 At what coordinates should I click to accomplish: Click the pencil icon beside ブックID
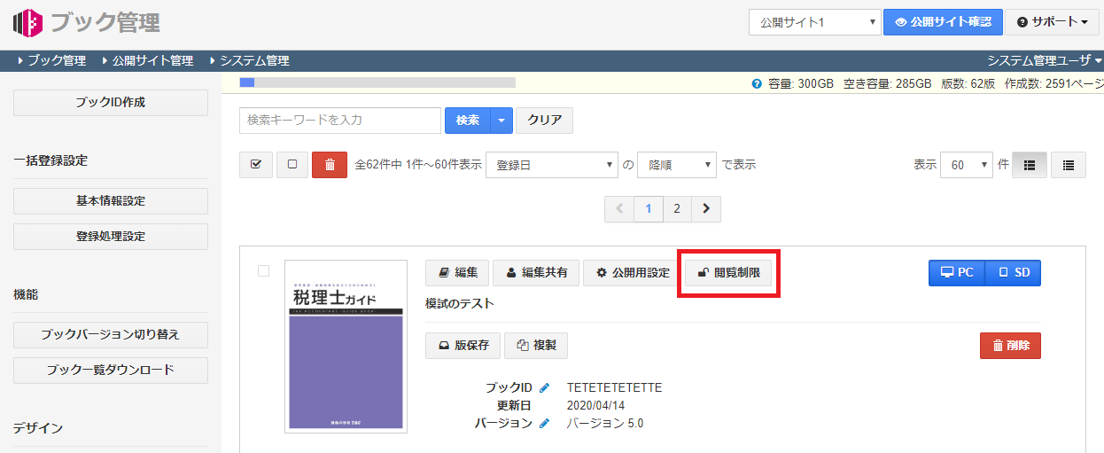544,387
